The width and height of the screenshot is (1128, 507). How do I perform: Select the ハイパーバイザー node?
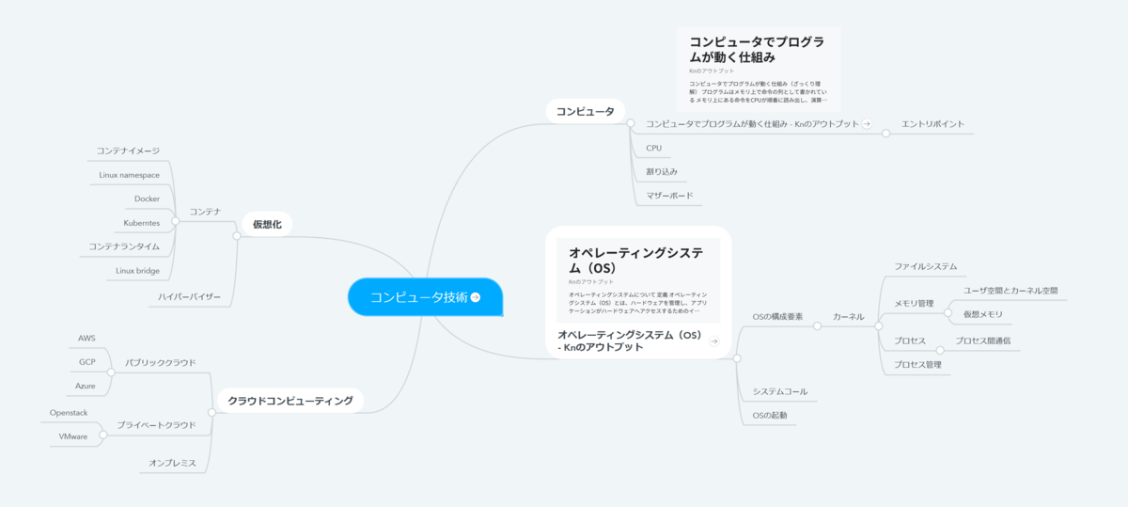[190, 297]
